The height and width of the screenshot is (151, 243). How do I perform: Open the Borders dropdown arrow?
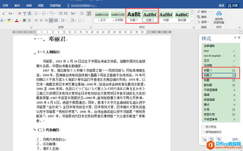(83, 20)
